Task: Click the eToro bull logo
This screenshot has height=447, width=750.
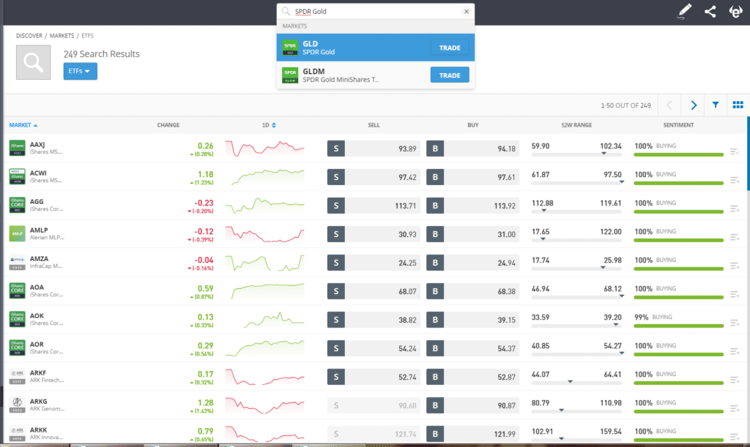Action: click(x=735, y=11)
